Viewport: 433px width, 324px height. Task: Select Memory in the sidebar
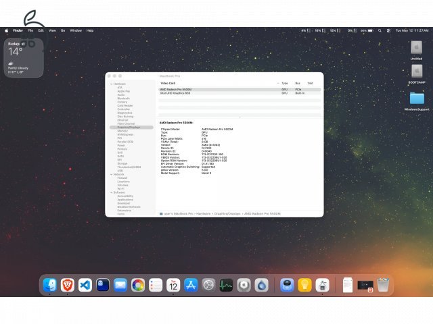(x=122, y=131)
